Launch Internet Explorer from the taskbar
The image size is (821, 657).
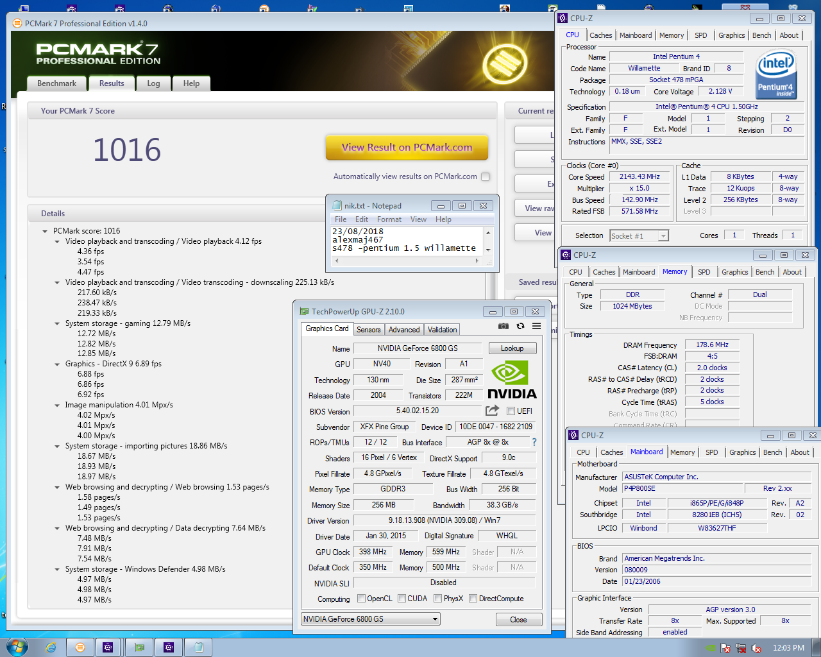(x=51, y=647)
